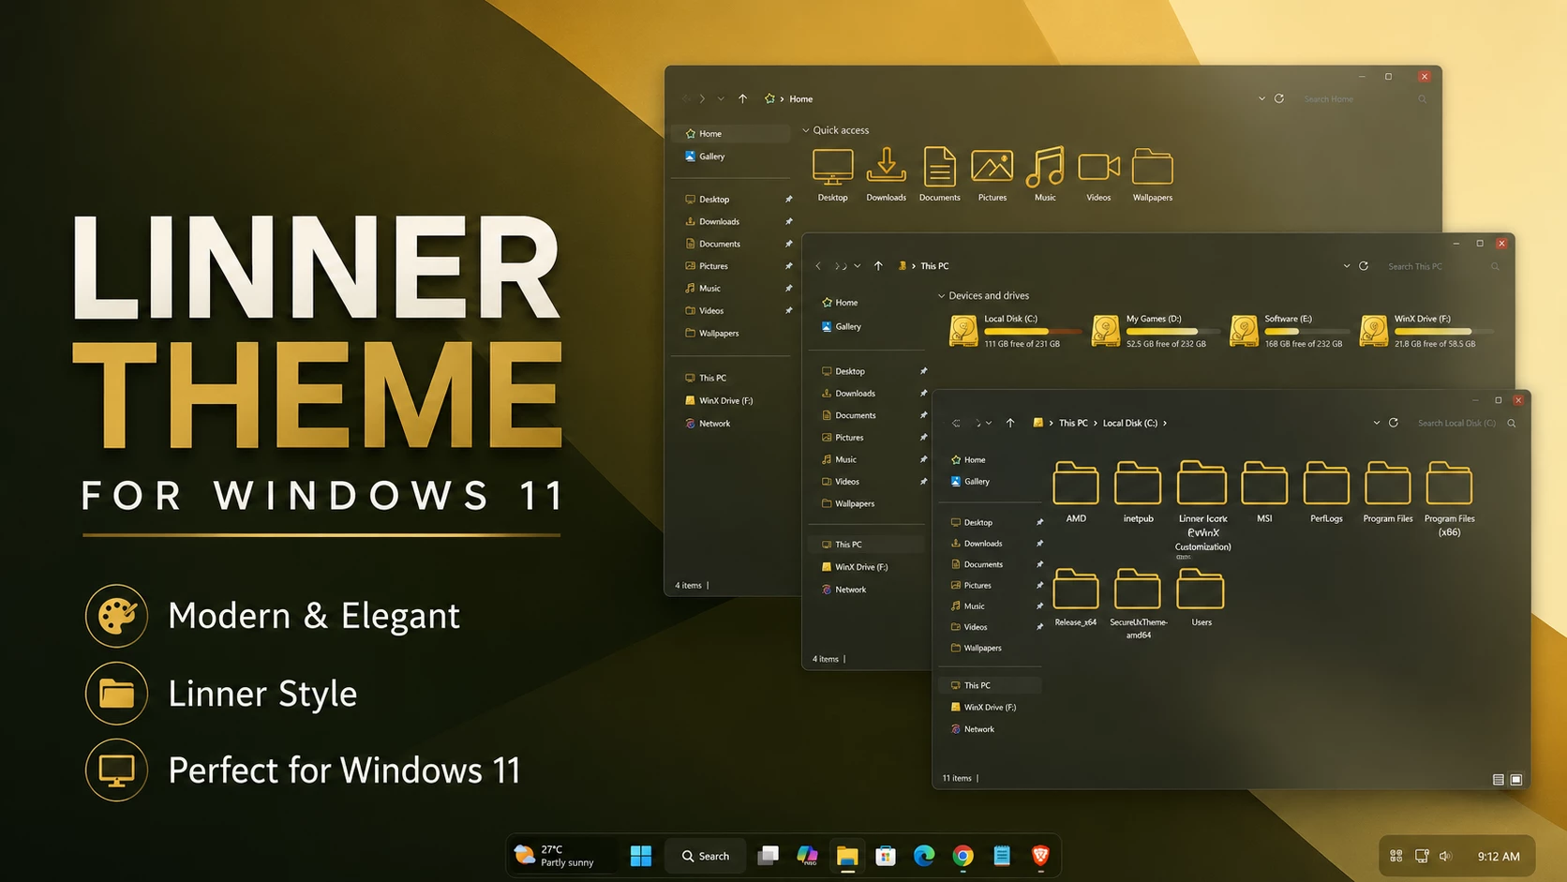The height and width of the screenshot is (882, 1567).
Task: Open the Users folder
Action: [x=1201, y=589]
